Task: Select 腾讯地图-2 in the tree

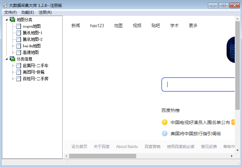Action: pos(32,39)
